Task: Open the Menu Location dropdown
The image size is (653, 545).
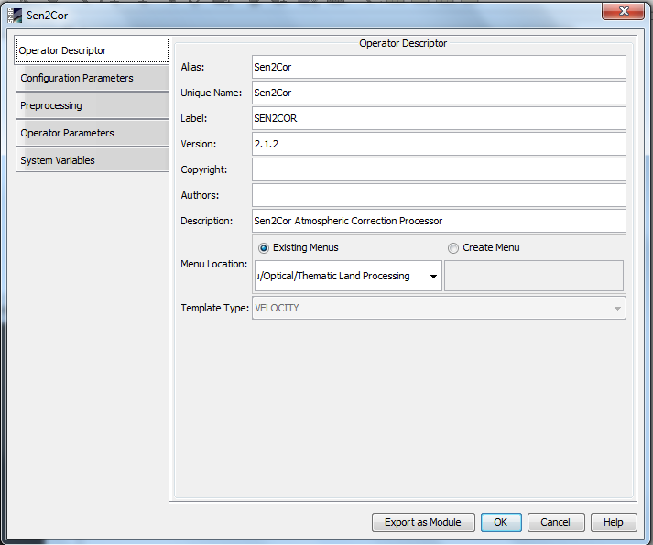Action: click(x=432, y=276)
